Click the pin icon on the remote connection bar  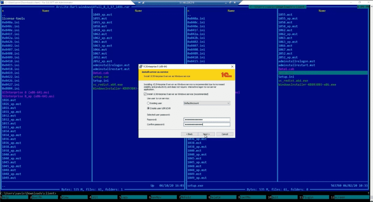[140, 3]
